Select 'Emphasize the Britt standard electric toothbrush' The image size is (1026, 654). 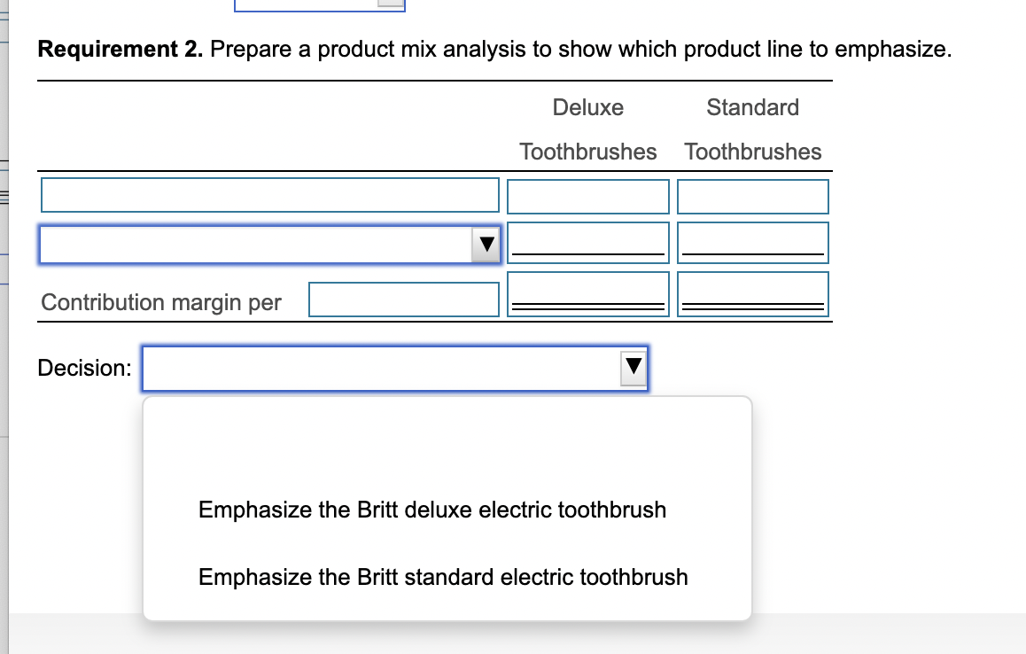443,577
